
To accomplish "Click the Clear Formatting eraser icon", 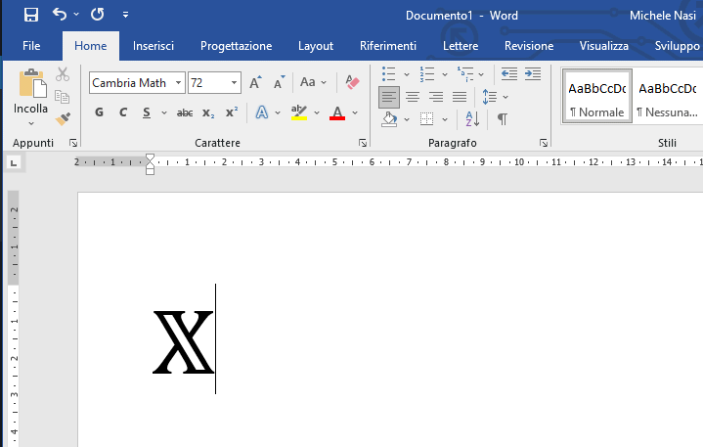I will [x=353, y=83].
